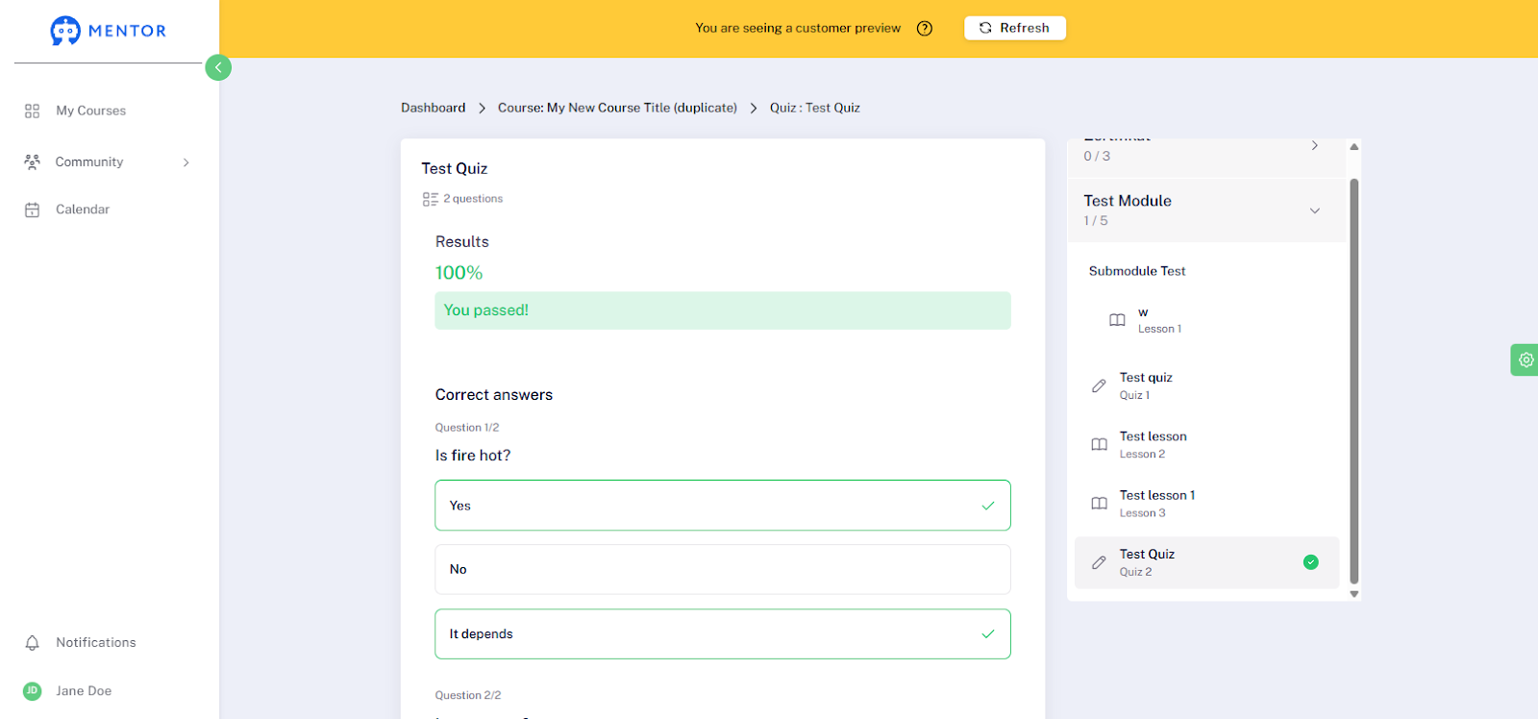Click the outline scroll down arrow
The image size is (1538, 719).
tap(1353, 594)
